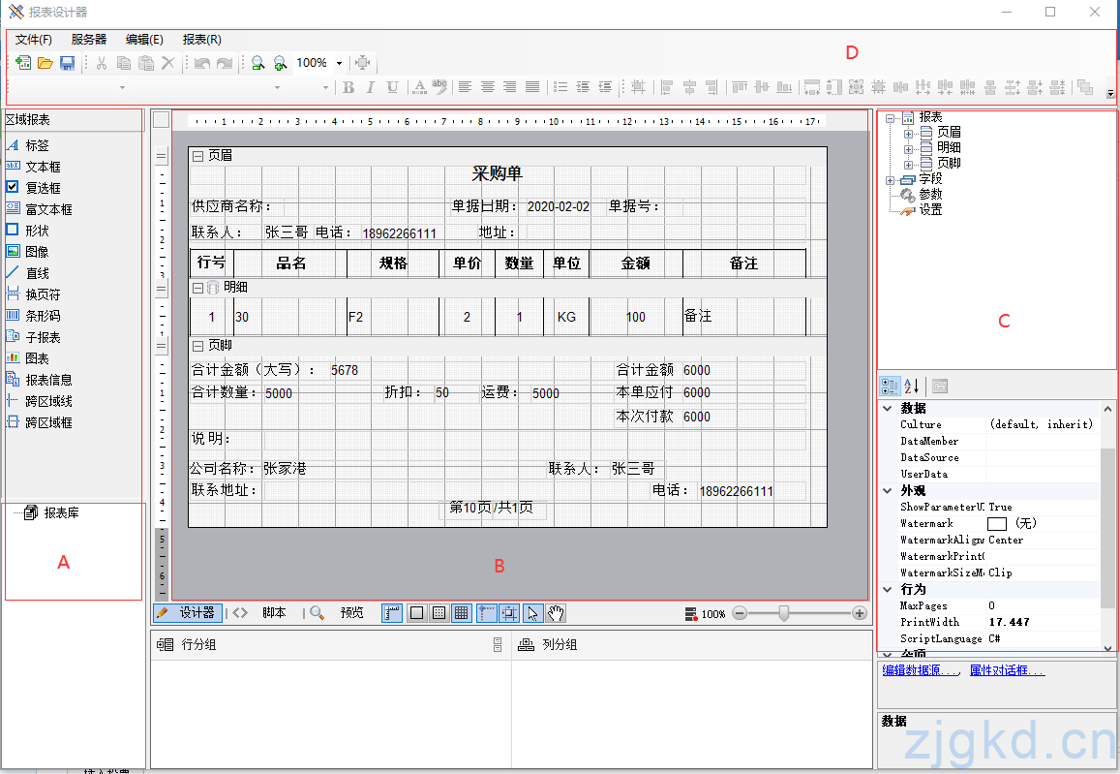
Task: Open the 编辑(E) menu
Action: (x=144, y=40)
